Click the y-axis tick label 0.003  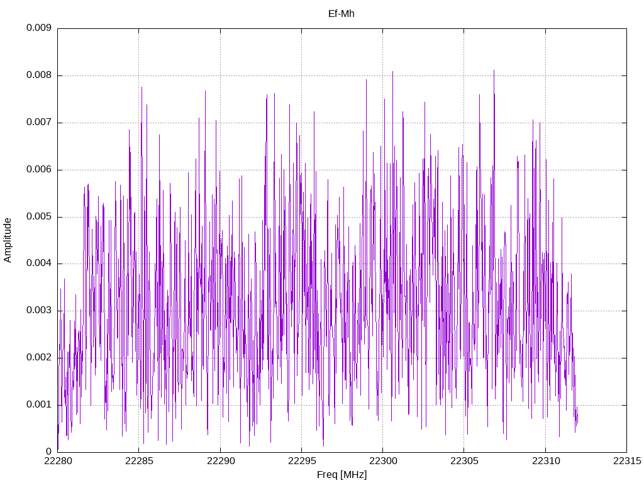pos(39,311)
